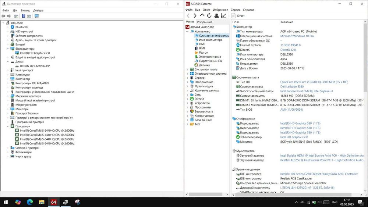Select Фотокамери node in Device Manager
Image resolution: width=368 pixels, height=207 pixels.
pos(24,152)
